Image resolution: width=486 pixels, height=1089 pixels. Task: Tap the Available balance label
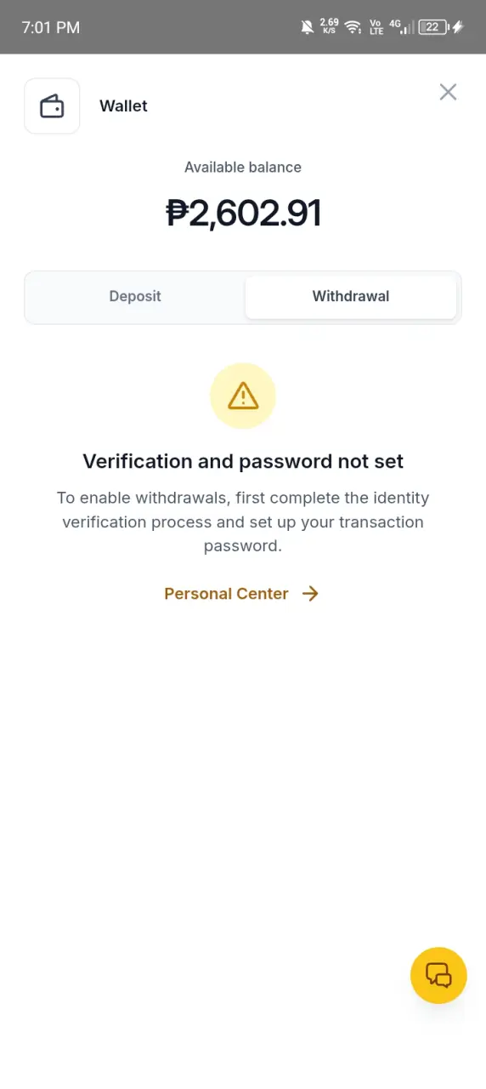click(x=243, y=167)
